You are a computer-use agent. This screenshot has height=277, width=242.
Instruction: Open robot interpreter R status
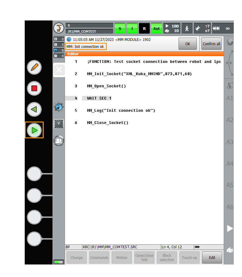coord(144,28)
